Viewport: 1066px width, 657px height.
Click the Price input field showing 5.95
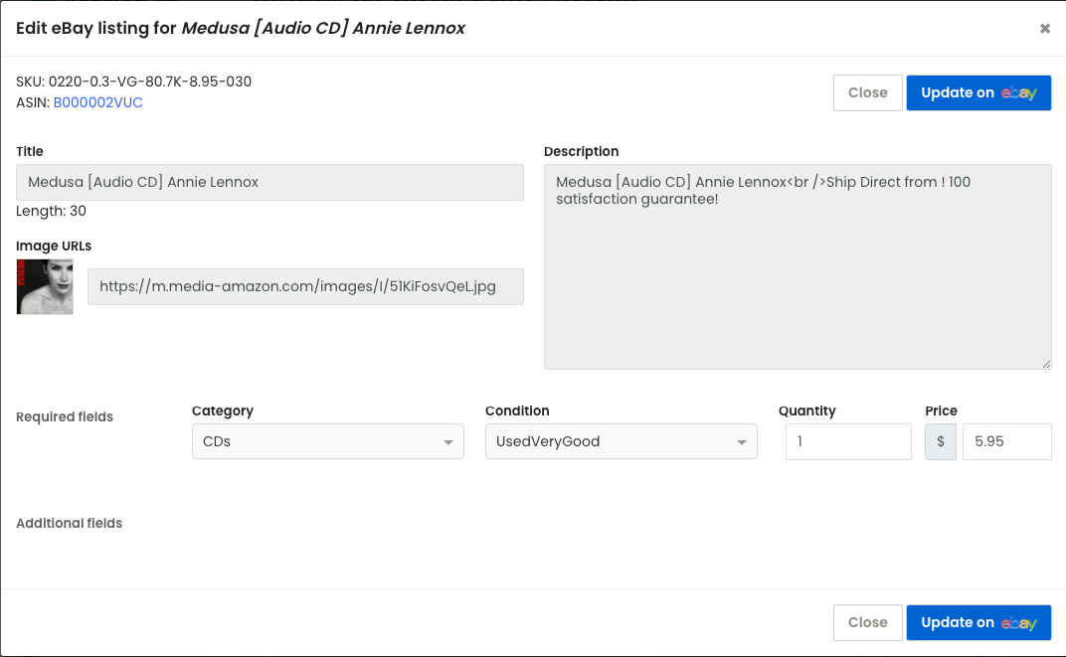click(x=1007, y=441)
